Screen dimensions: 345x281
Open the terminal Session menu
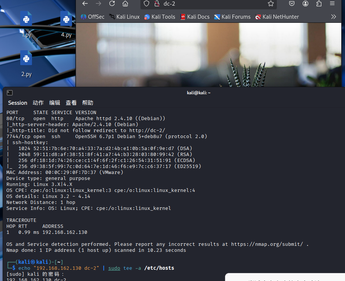pyautogui.click(x=18, y=103)
